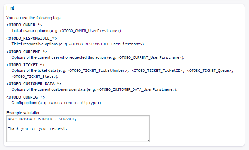This screenshot has height=150, width=249.
Task: Grab the text area resize handle
Action: [x=147, y=140]
